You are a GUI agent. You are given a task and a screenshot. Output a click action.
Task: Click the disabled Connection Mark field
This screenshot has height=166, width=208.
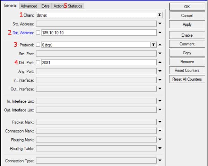click(x=96, y=131)
